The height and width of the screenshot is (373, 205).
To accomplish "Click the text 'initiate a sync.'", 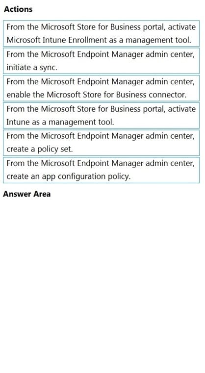I will click(x=32, y=68).
